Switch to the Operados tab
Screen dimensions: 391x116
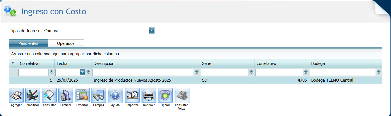point(66,43)
